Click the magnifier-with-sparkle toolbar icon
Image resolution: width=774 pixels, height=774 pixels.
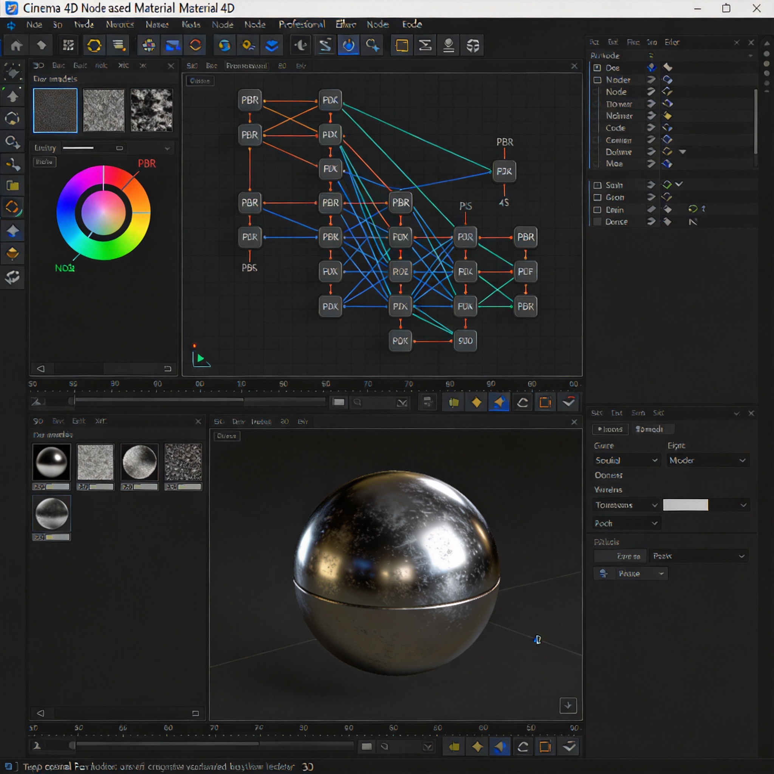372,45
